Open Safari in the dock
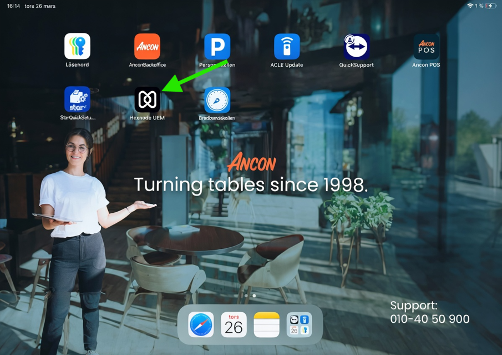The width and height of the screenshot is (502, 355). point(201,324)
